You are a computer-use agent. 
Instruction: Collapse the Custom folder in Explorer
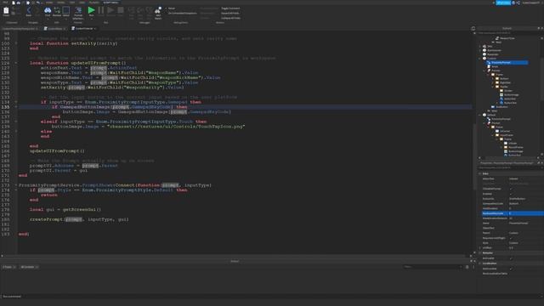click(x=479, y=59)
